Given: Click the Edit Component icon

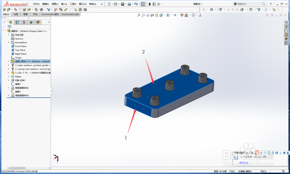Looking at the screenshot, I should point(4,10).
